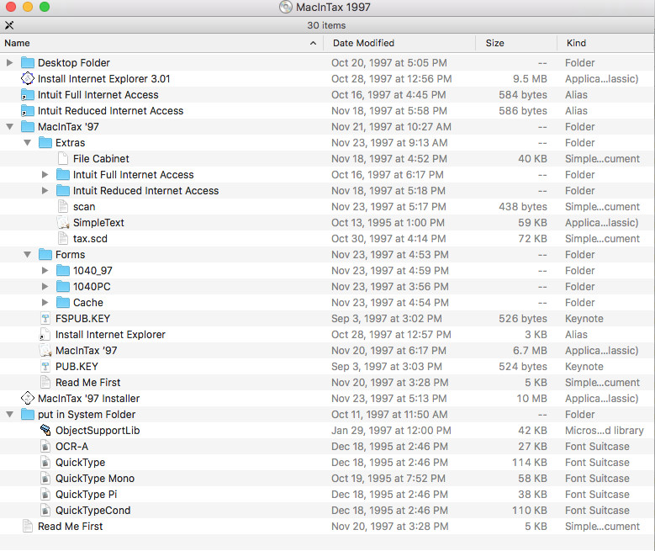Collapse the MacInTax '97 folder triangle
655x551 pixels.
pyautogui.click(x=9, y=127)
